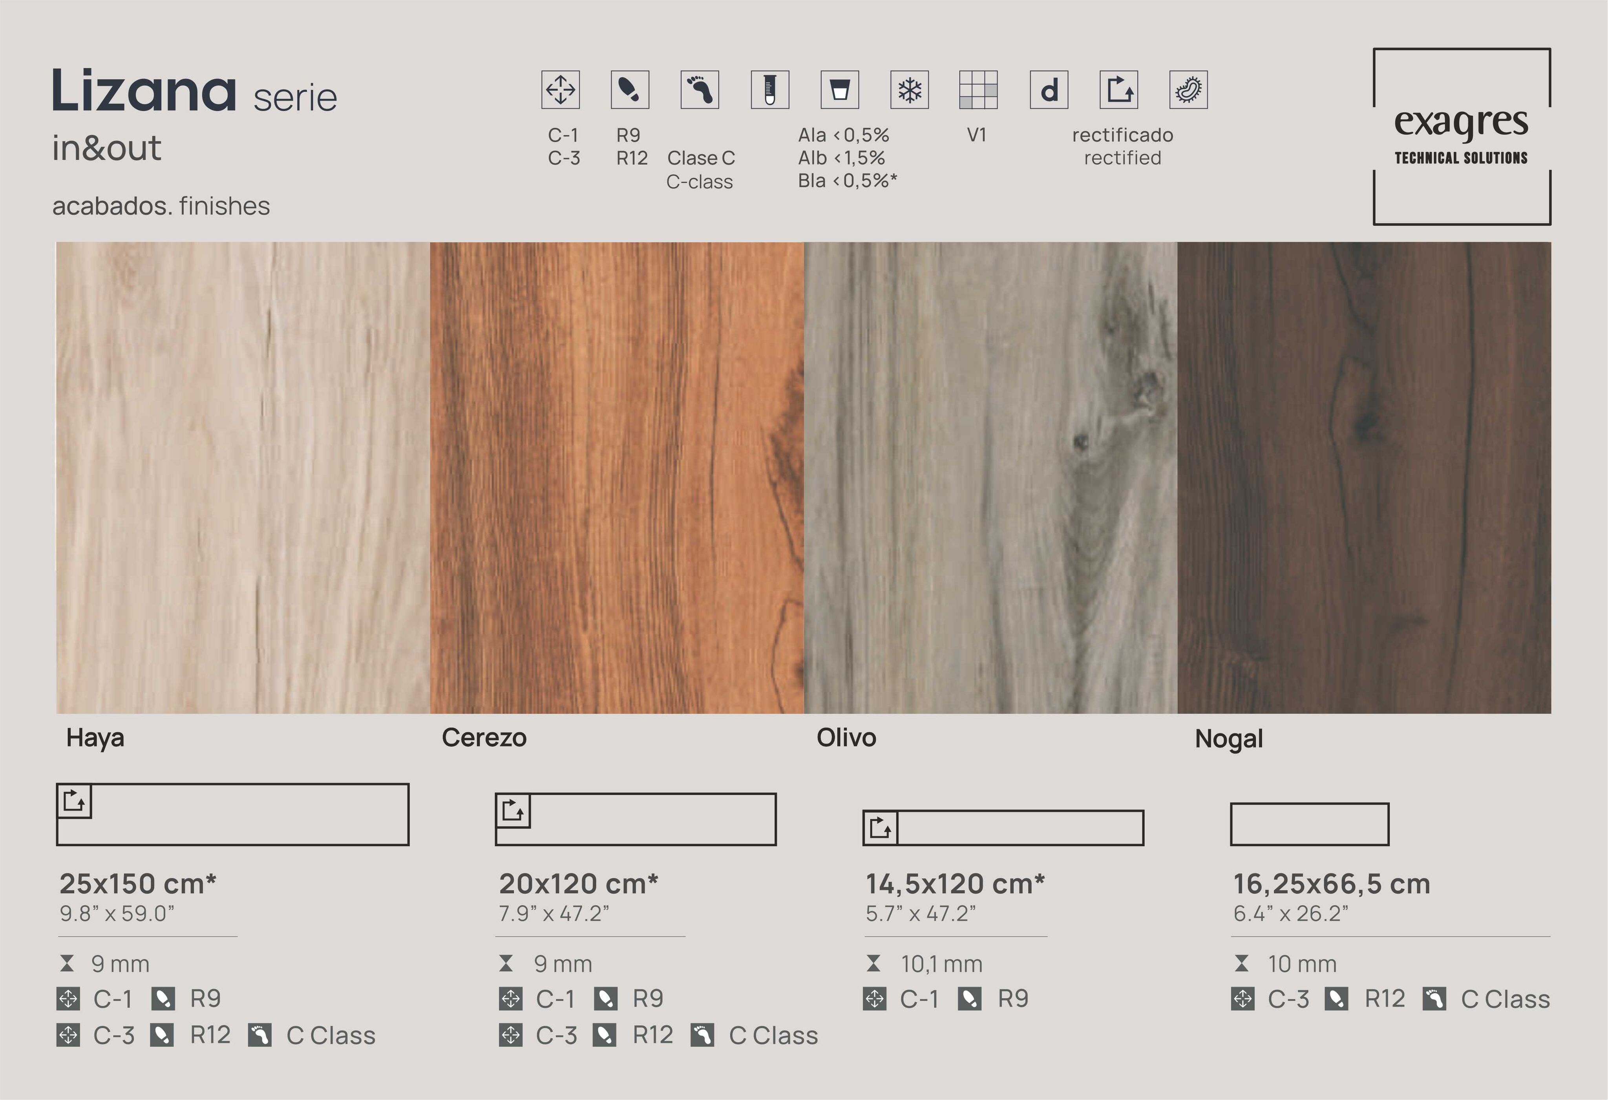Click the four-arrows C-1 C-3 icon
1608x1100 pixels.
(x=561, y=90)
